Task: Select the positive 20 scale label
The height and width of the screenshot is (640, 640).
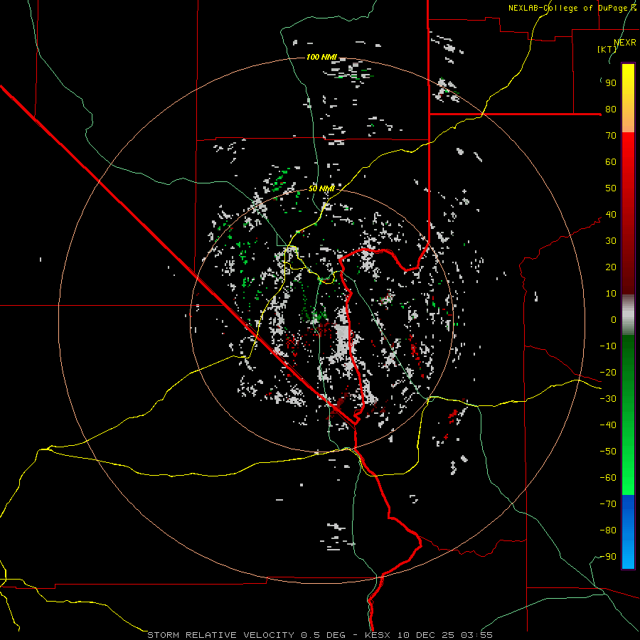Action: (x=611, y=267)
